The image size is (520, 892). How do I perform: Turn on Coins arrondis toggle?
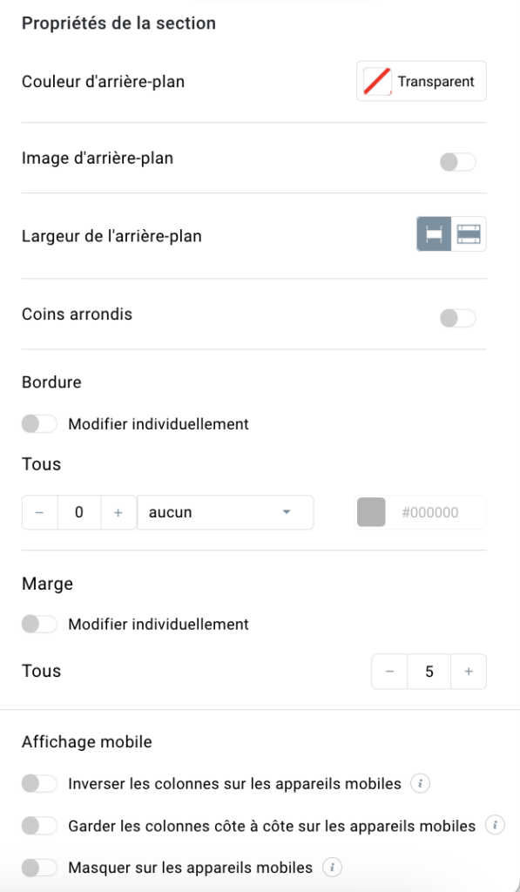457,319
